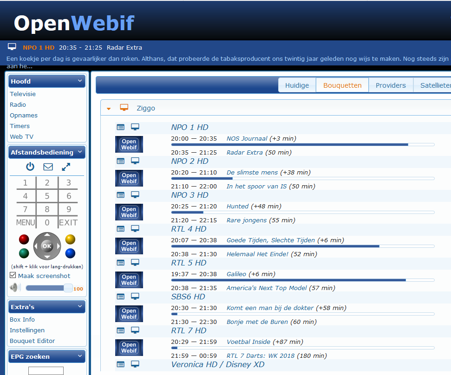Click the monitor icon in the now-playing bar

point(12,46)
